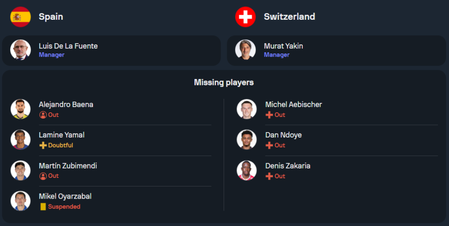Click Alejandro Baena's Out status icon
449x226 pixels.
[43, 115]
